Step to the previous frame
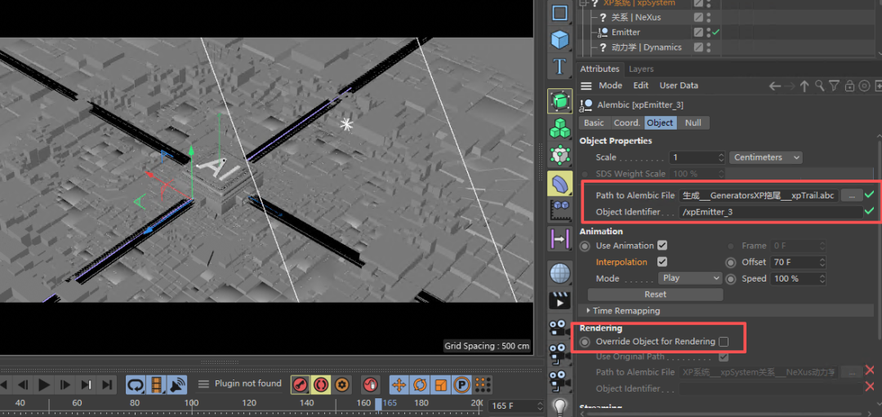 click(23, 385)
